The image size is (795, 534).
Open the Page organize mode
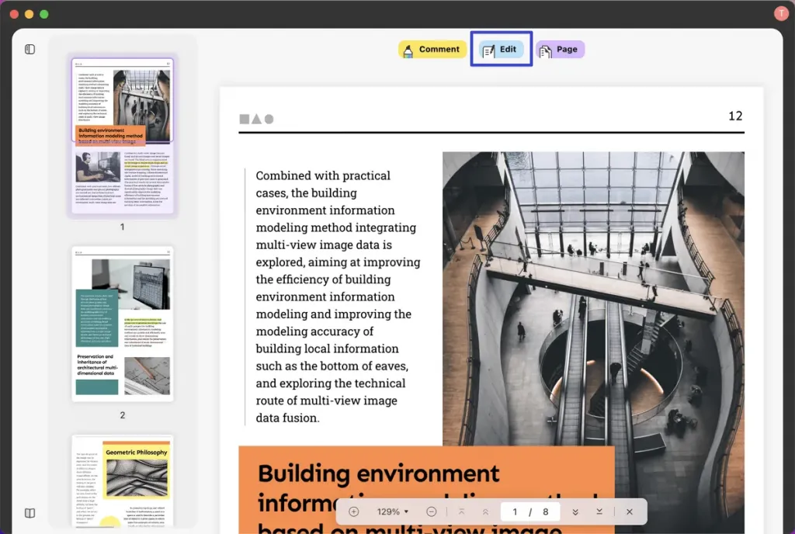[560, 49]
